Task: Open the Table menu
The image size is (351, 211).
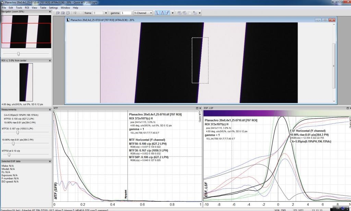Action: pyautogui.click(x=43, y=8)
